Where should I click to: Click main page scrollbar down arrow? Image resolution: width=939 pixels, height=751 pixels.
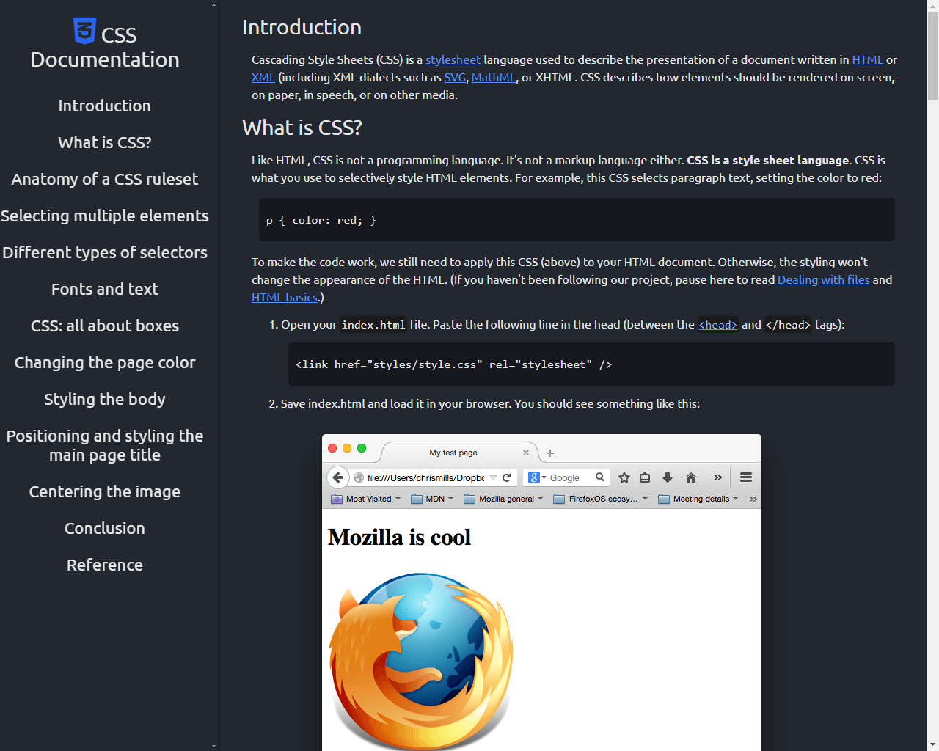933,746
